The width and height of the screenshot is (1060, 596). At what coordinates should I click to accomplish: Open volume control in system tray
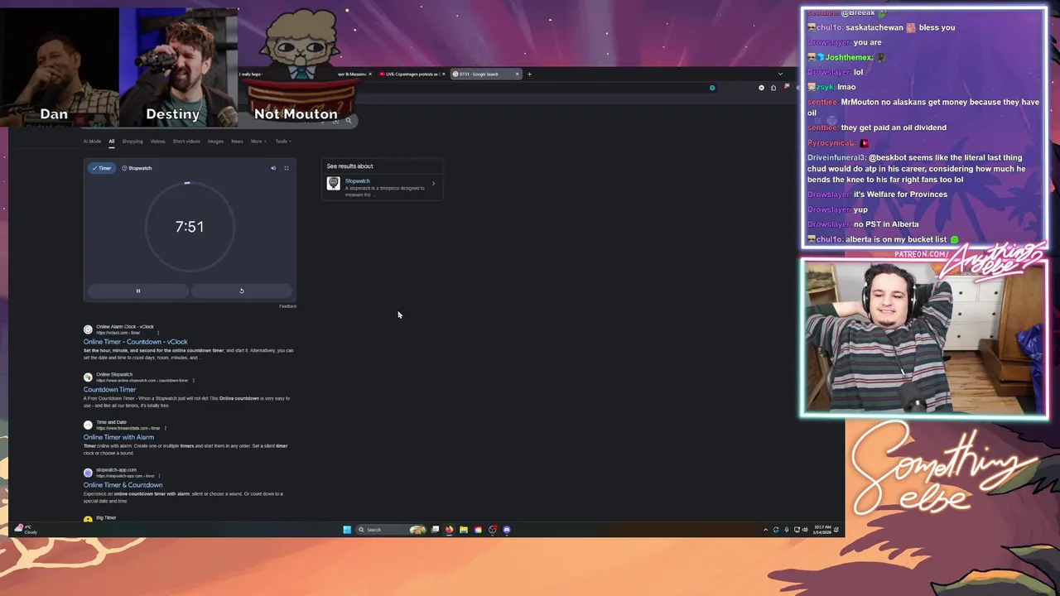pos(805,530)
